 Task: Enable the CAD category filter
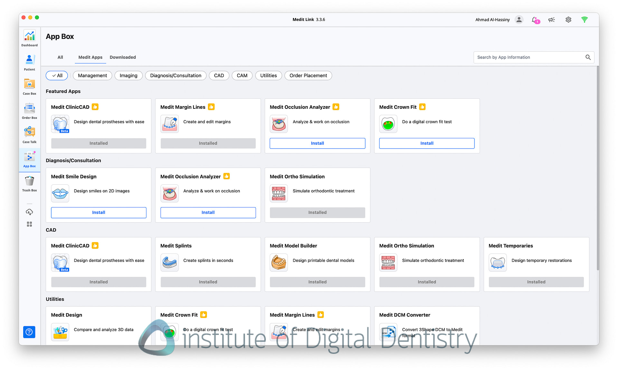(219, 75)
